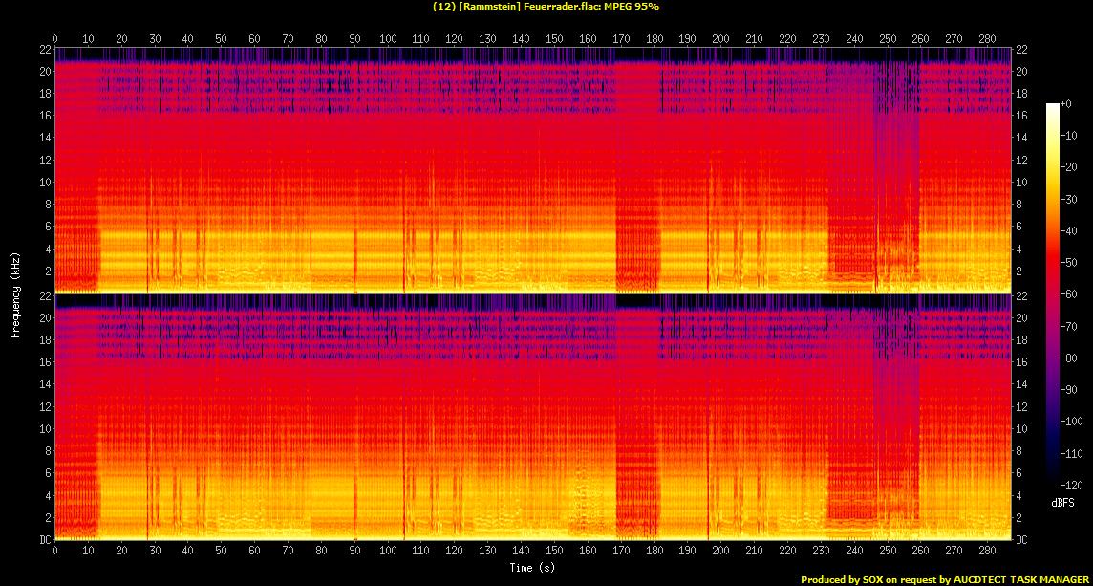This screenshot has height=586, width=1093.
Task: Click the lower channel's 10 kHz label on the right axis
Action: point(1021,428)
